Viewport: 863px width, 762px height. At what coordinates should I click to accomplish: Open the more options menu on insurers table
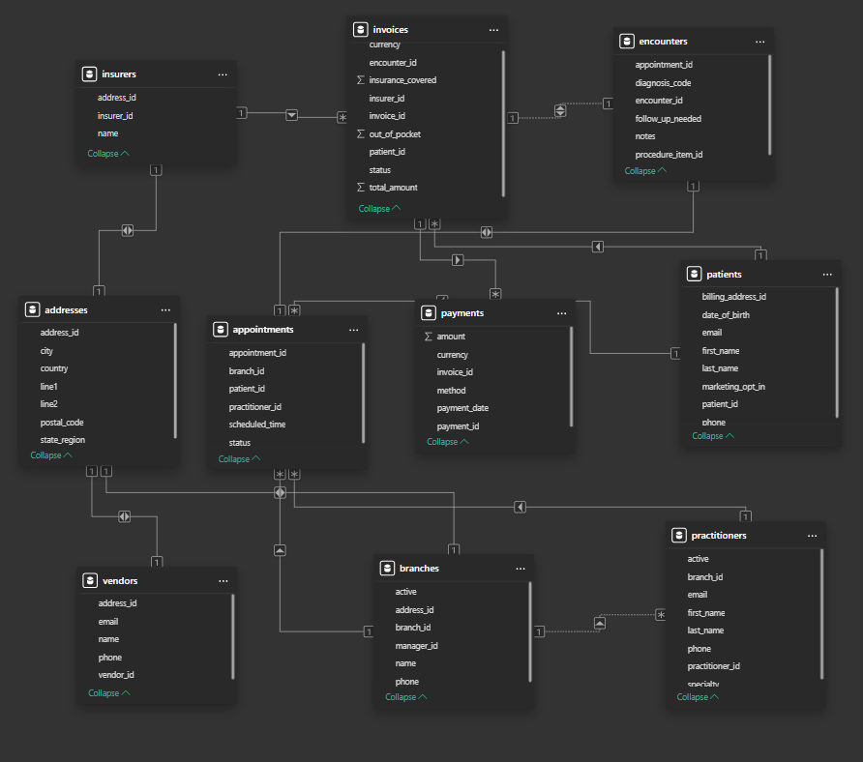coord(223,74)
